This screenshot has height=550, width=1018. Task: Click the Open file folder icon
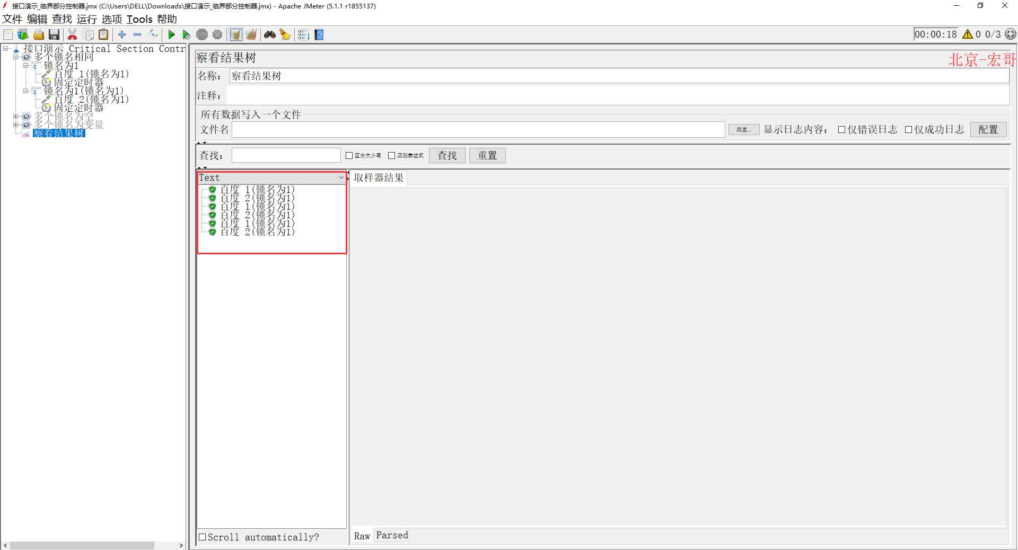39,34
